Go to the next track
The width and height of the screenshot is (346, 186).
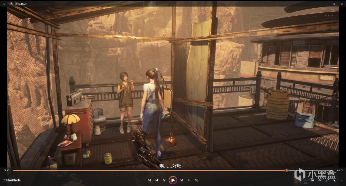click(189, 180)
